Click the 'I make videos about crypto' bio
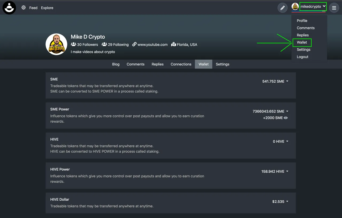This screenshot has width=342, height=218. pyautogui.click(x=93, y=52)
